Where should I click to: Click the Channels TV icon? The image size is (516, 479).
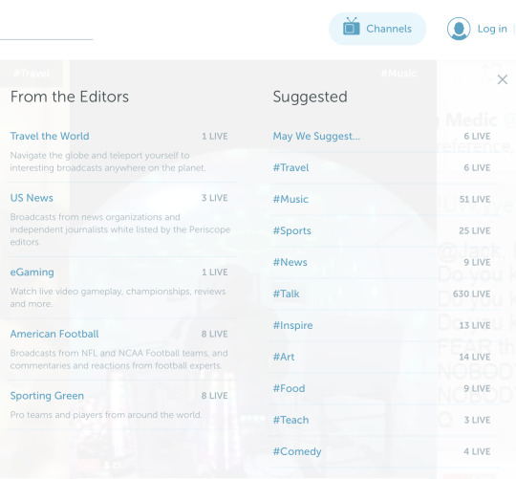coord(351,27)
